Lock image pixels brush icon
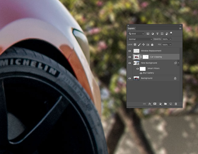This screenshot has height=154, width=198. [139, 45]
